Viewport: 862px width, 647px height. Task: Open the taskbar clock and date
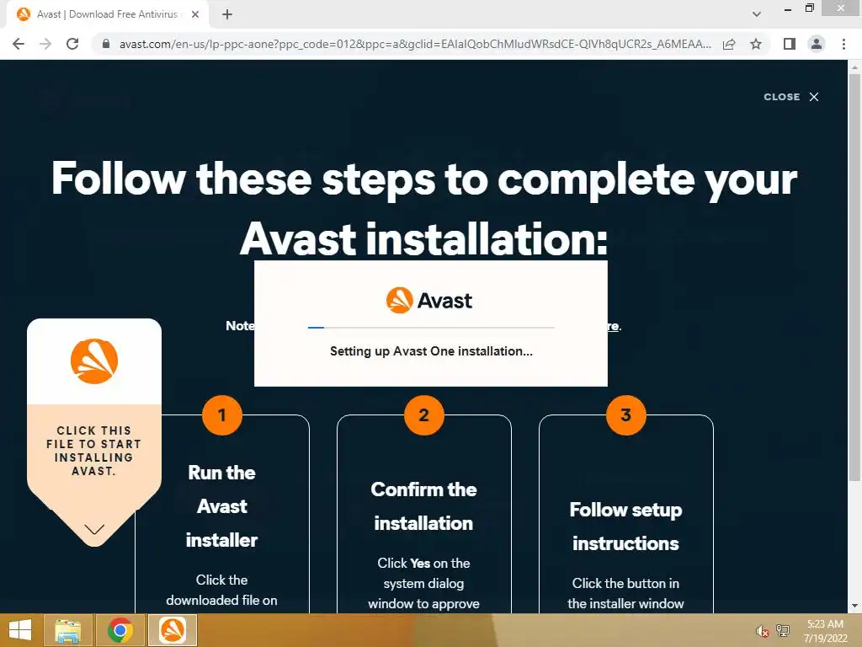pyautogui.click(x=825, y=631)
